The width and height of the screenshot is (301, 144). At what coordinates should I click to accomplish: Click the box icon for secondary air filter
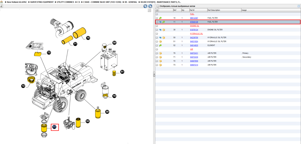160,57
